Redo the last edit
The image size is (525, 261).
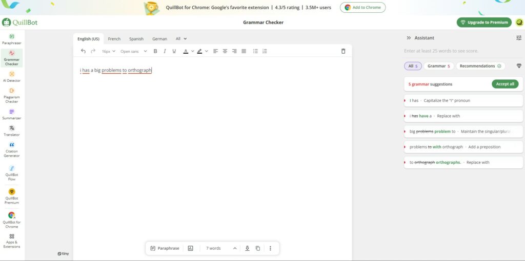coord(93,51)
